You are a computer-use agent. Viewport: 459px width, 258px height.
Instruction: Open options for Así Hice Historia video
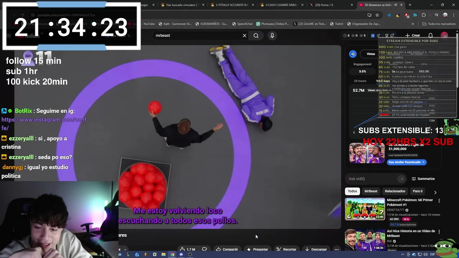click(x=439, y=232)
